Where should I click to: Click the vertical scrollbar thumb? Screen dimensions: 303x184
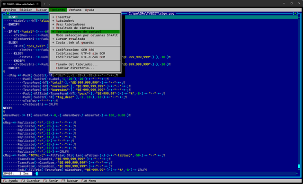[x=299, y=166]
